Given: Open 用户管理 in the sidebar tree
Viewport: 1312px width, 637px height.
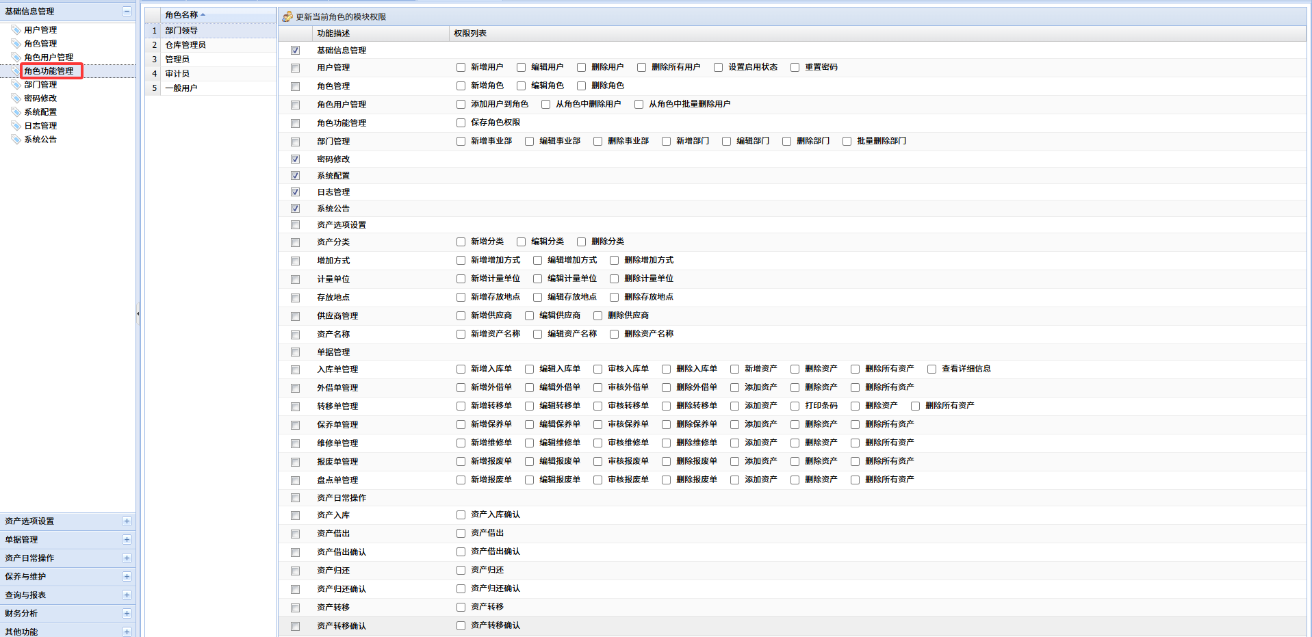Looking at the screenshot, I should [40, 30].
